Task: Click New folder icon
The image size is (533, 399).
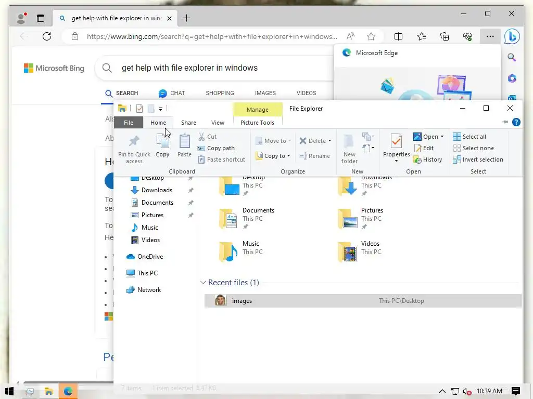Action: (x=349, y=142)
